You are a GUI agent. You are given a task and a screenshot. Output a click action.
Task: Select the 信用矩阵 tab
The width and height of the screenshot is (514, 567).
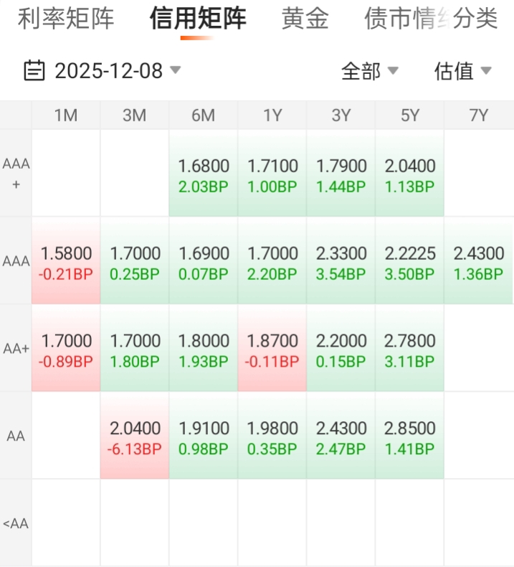tap(198, 19)
